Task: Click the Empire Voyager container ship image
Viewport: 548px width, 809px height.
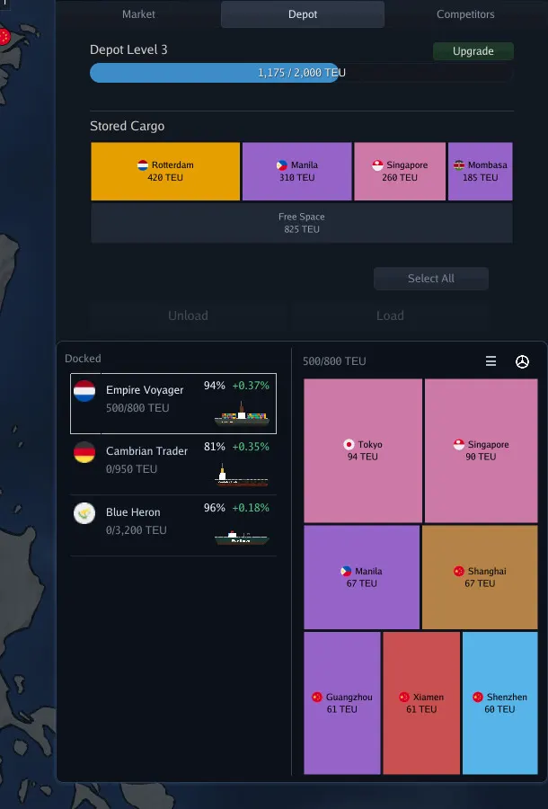Action: pyautogui.click(x=242, y=413)
